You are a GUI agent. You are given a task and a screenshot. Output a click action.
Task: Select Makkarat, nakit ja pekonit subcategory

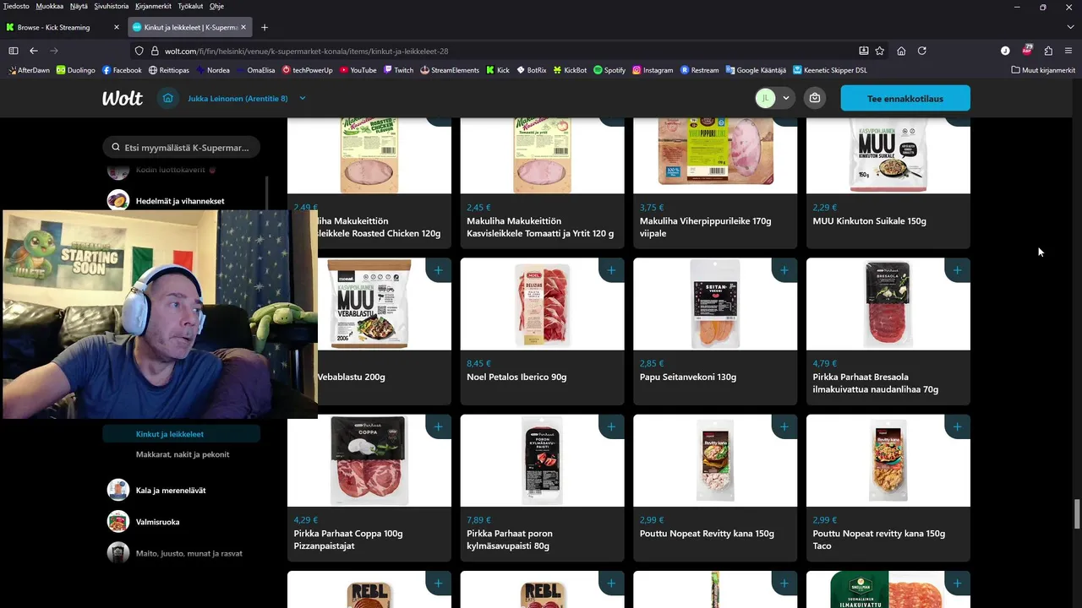click(181, 454)
